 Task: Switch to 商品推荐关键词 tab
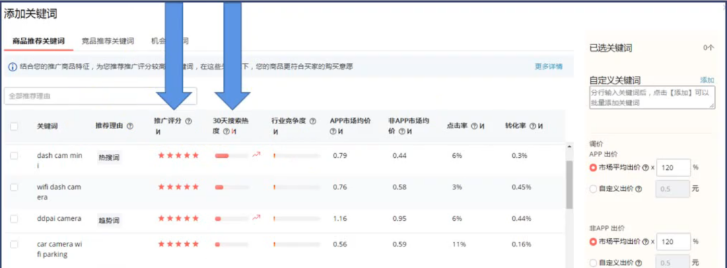pyautogui.click(x=38, y=41)
